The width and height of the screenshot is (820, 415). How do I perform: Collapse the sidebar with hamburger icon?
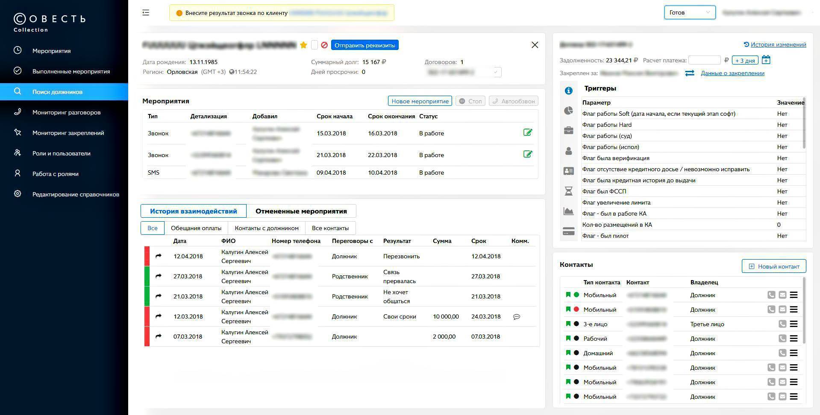[x=146, y=13]
